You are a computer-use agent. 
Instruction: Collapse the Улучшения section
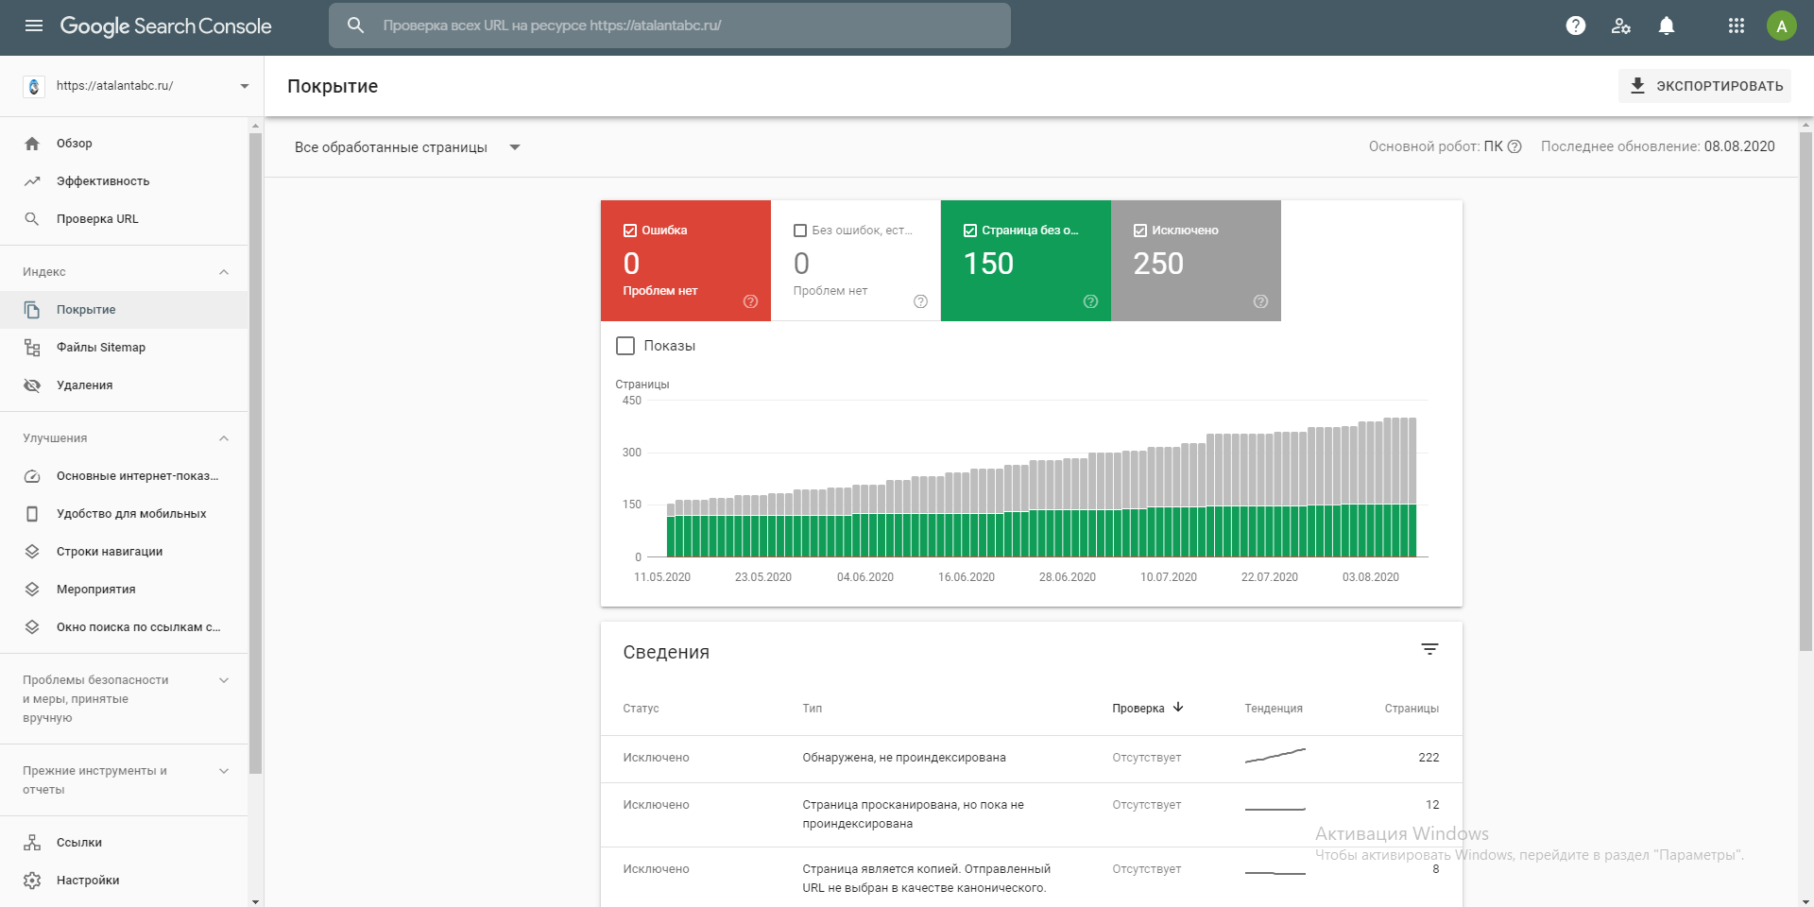click(x=224, y=438)
